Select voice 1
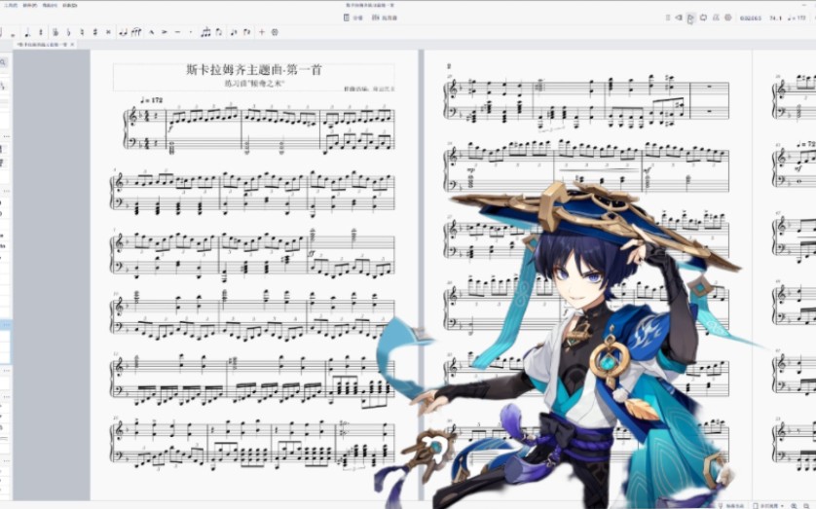This screenshot has width=816, height=509. (234, 32)
